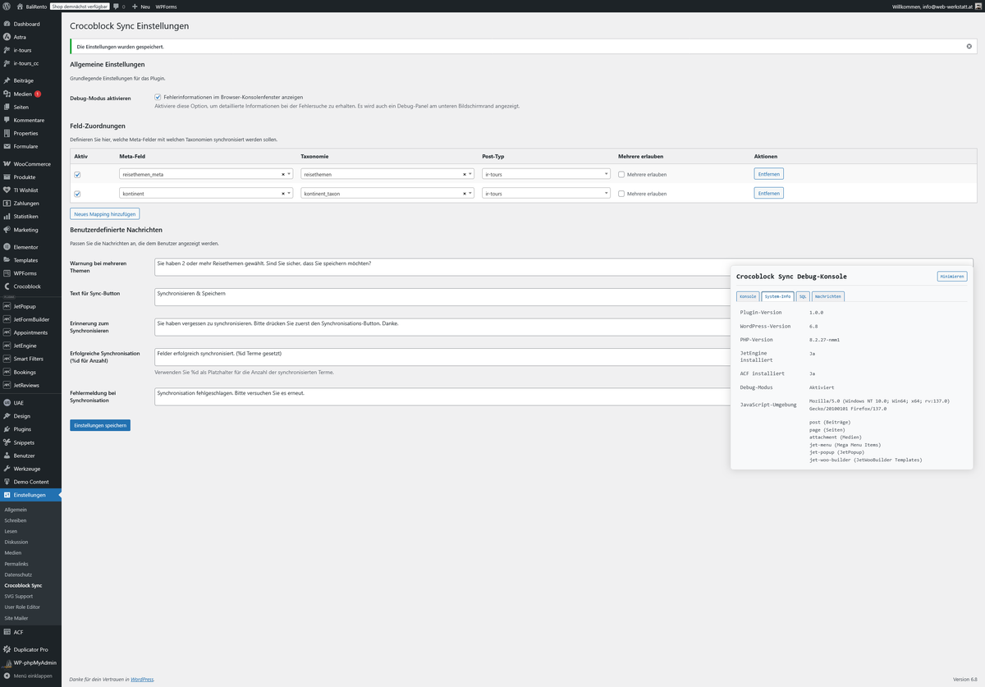Viewport: 985px width, 687px height.
Task: Open Post-Typ dropdown in reisethemen row
Action: click(x=546, y=174)
